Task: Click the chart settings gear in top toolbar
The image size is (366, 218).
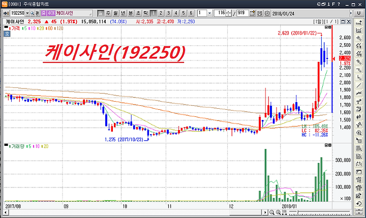Action: click(x=267, y=13)
